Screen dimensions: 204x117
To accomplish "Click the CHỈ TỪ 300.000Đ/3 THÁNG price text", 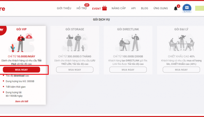I will 75,56.
